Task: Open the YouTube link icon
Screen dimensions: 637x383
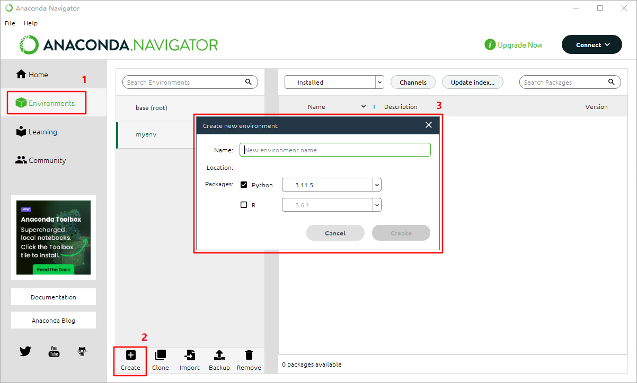Action: click(x=54, y=351)
